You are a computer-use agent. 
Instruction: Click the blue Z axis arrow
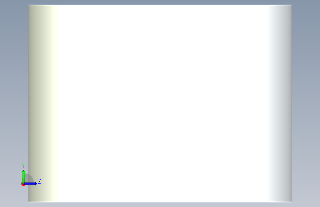click(30, 183)
